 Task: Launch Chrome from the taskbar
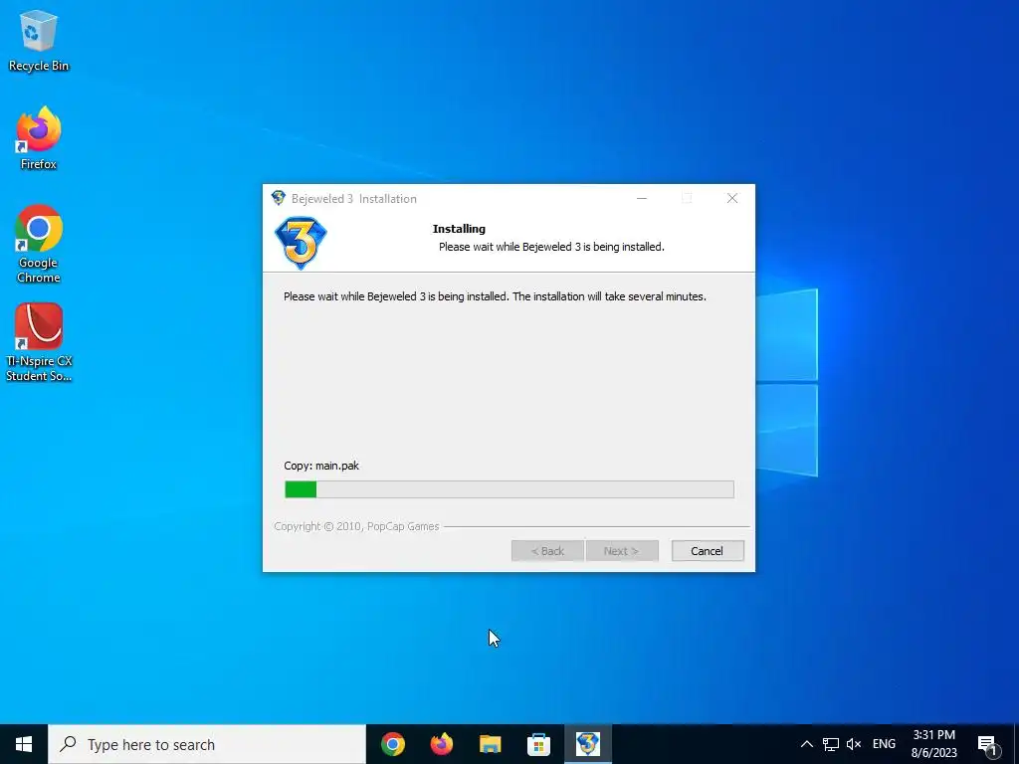click(392, 744)
